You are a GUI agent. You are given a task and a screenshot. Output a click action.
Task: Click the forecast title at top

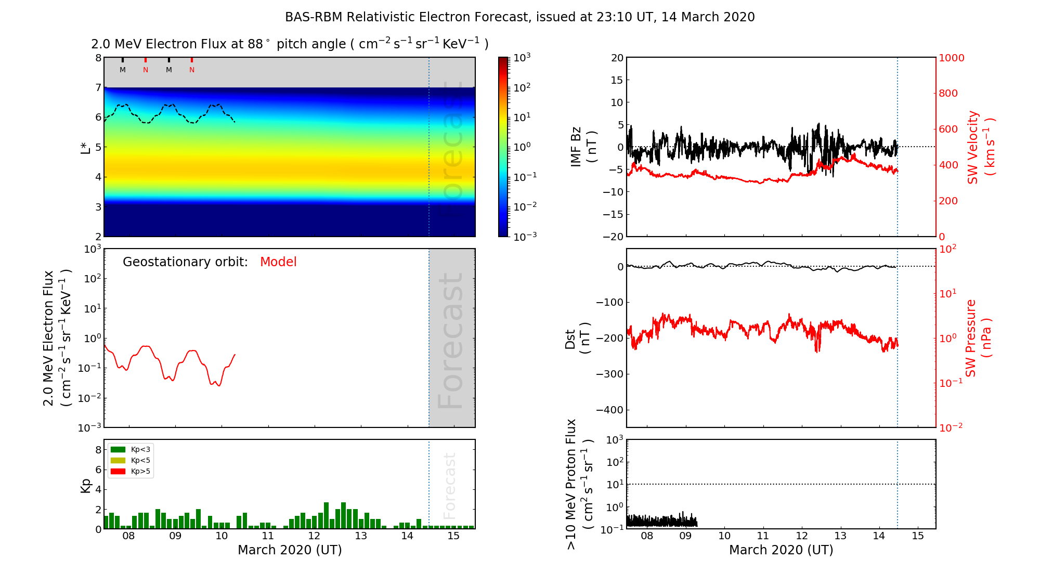(x=519, y=17)
